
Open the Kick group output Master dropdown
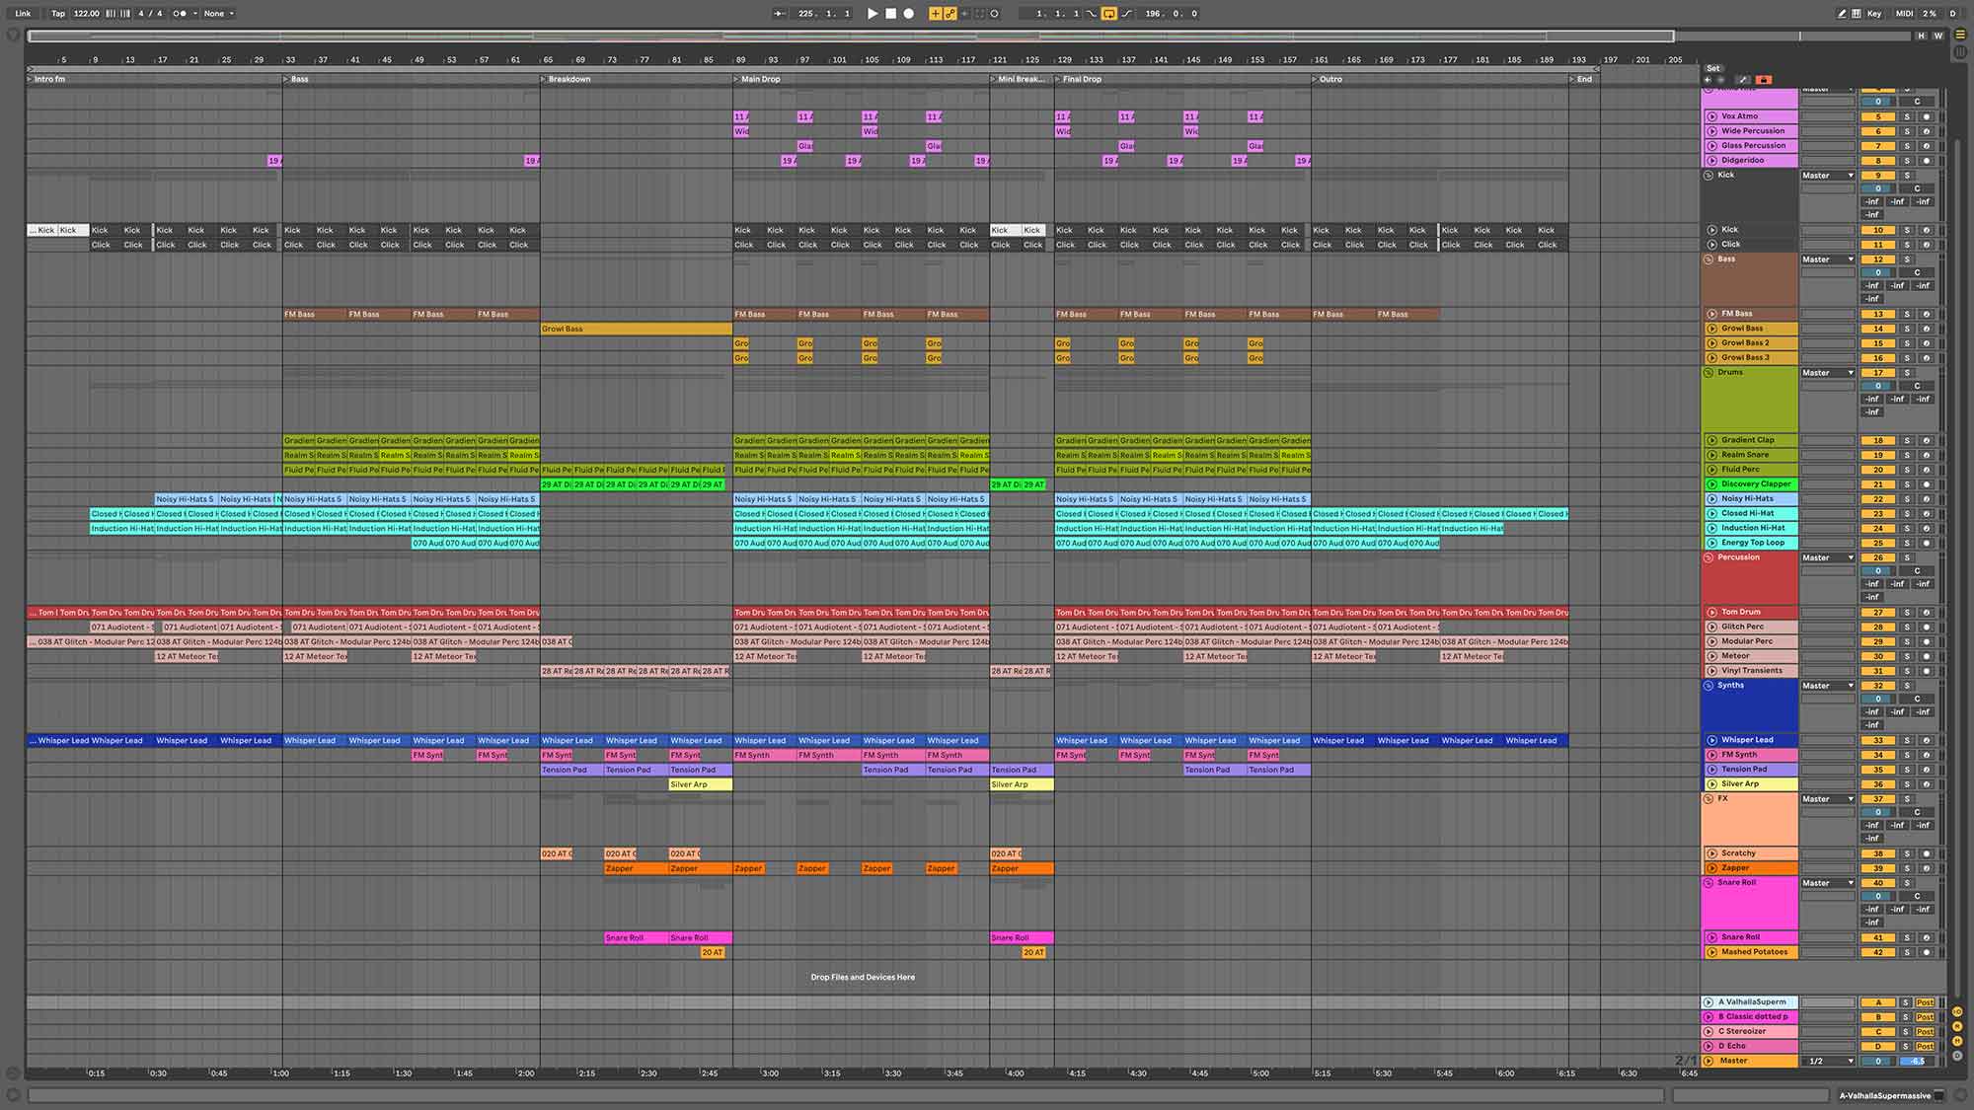[x=1828, y=176]
